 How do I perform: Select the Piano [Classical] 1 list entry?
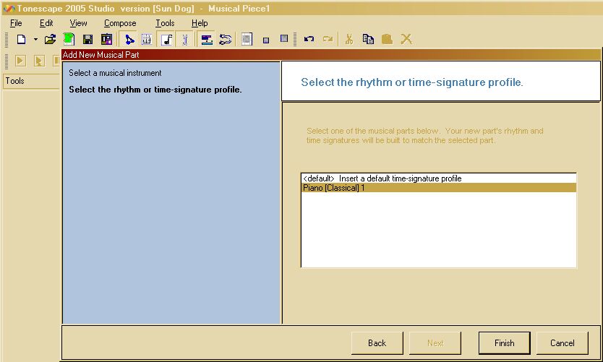pos(438,188)
